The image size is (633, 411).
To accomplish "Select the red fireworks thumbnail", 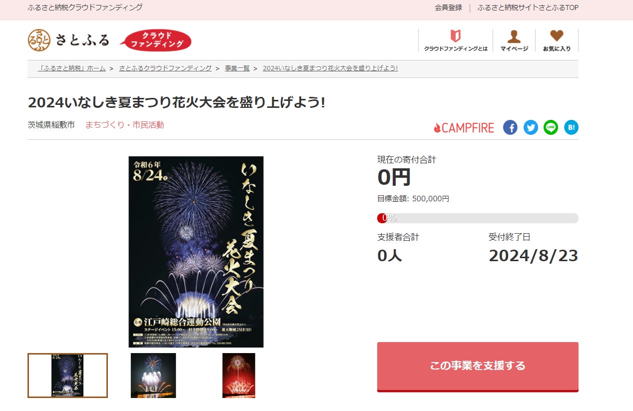I will tap(239, 376).
